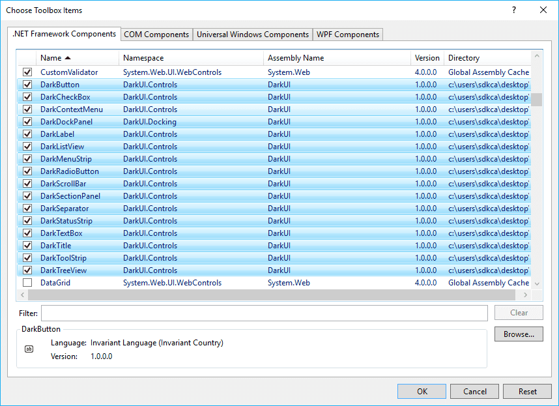Reset the toolbox items list
Image resolution: width=559 pixels, height=406 pixels.
(527, 391)
